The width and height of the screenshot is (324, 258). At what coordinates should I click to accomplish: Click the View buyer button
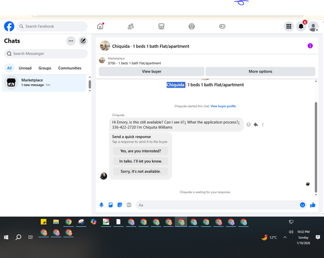click(152, 71)
